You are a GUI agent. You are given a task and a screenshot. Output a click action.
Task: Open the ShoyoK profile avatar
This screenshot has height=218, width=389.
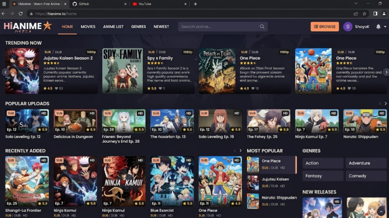click(347, 27)
